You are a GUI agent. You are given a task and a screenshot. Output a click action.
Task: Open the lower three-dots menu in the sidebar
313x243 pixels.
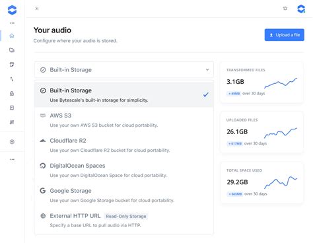[12, 159]
